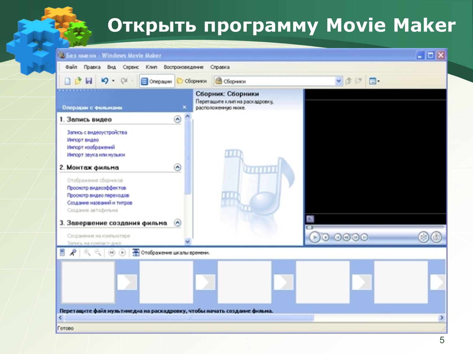The image size is (473, 354).
Task: Click the storyboard scroll right arrow
Action: [x=442, y=318]
